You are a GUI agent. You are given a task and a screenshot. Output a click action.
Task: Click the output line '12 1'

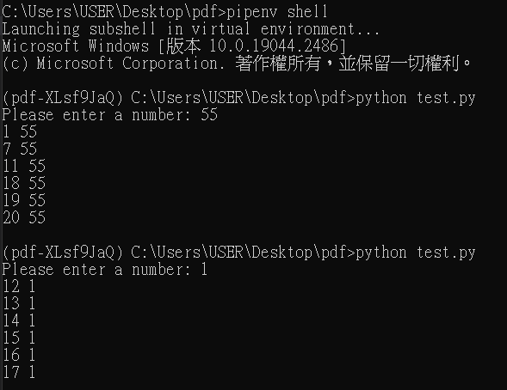tap(19, 286)
